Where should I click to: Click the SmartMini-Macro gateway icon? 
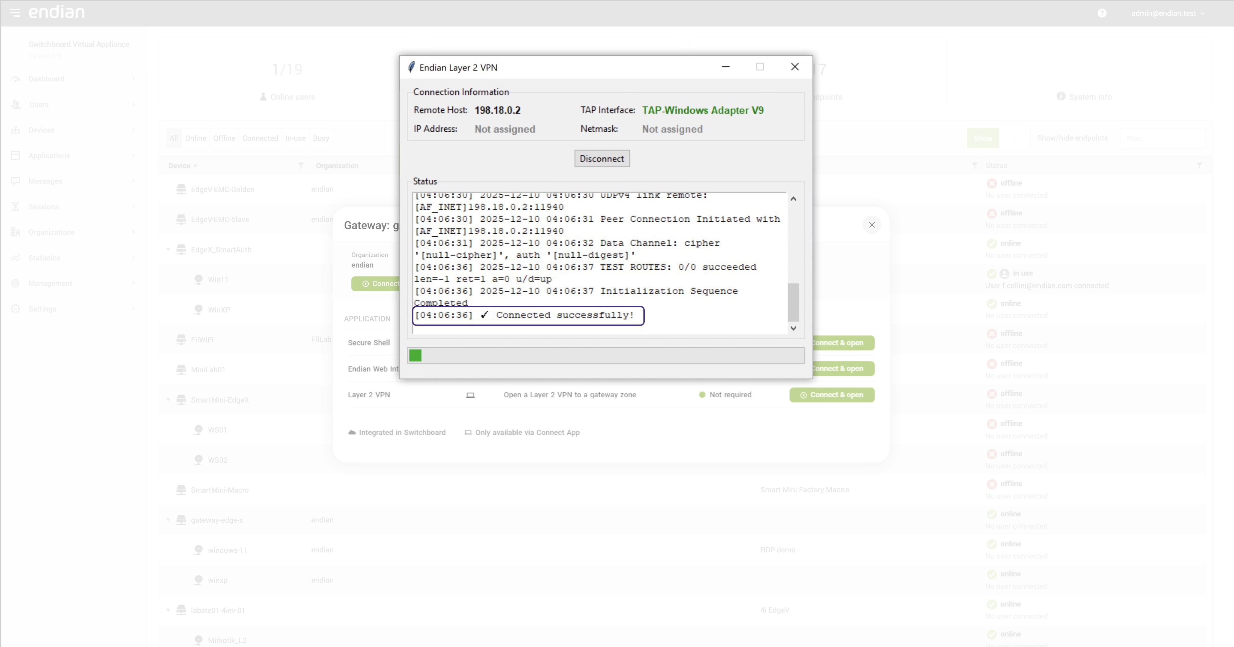point(181,490)
